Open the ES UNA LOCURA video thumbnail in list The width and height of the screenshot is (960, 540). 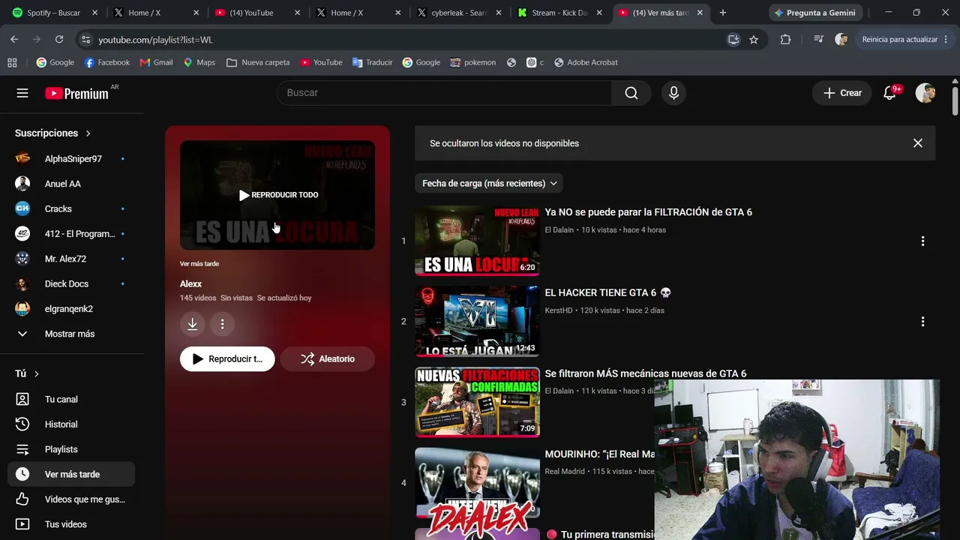click(x=477, y=241)
